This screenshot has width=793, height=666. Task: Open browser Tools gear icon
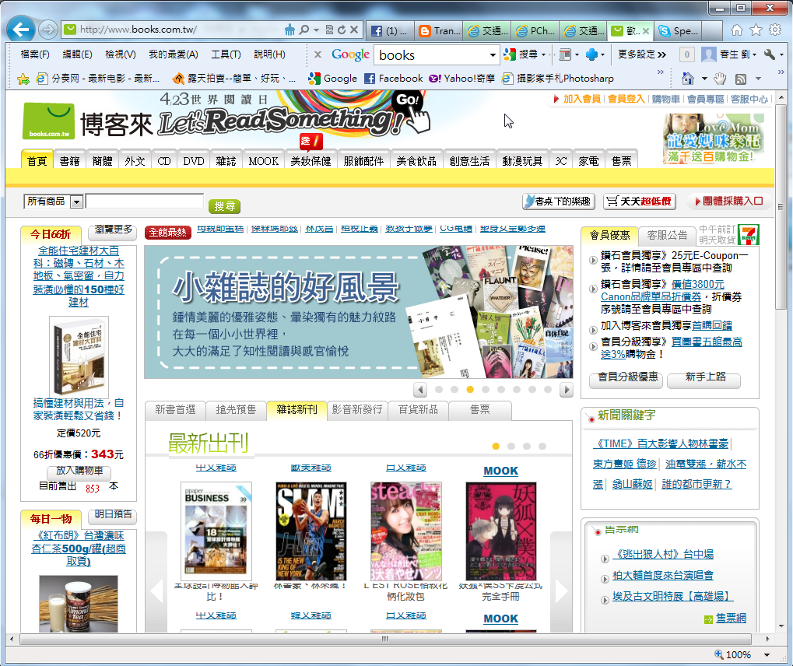click(775, 30)
